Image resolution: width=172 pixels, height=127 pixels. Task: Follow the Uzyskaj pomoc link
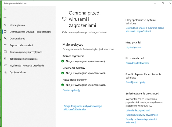click(133, 47)
